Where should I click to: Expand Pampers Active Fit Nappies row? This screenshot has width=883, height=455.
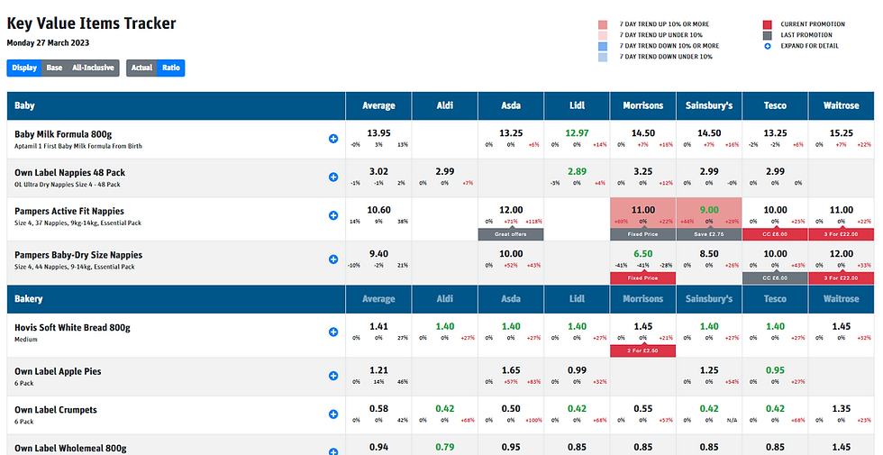point(333,215)
